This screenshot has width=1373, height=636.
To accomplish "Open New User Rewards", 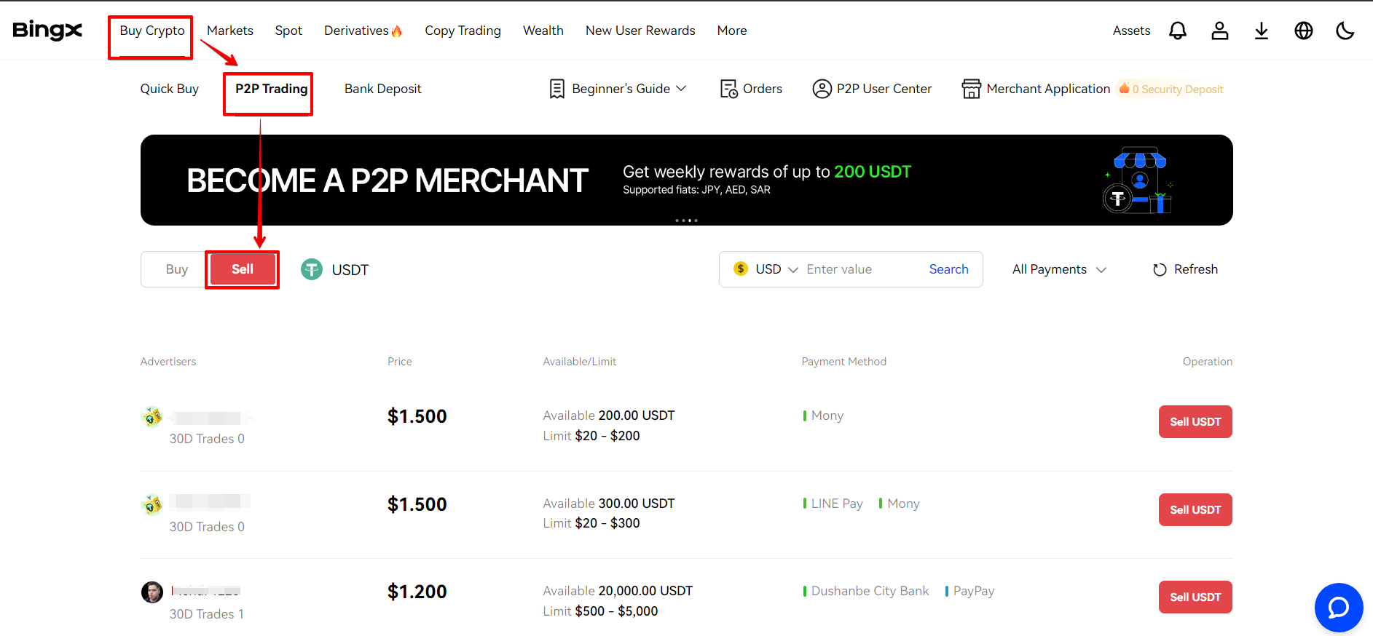I will (x=640, y=31).
